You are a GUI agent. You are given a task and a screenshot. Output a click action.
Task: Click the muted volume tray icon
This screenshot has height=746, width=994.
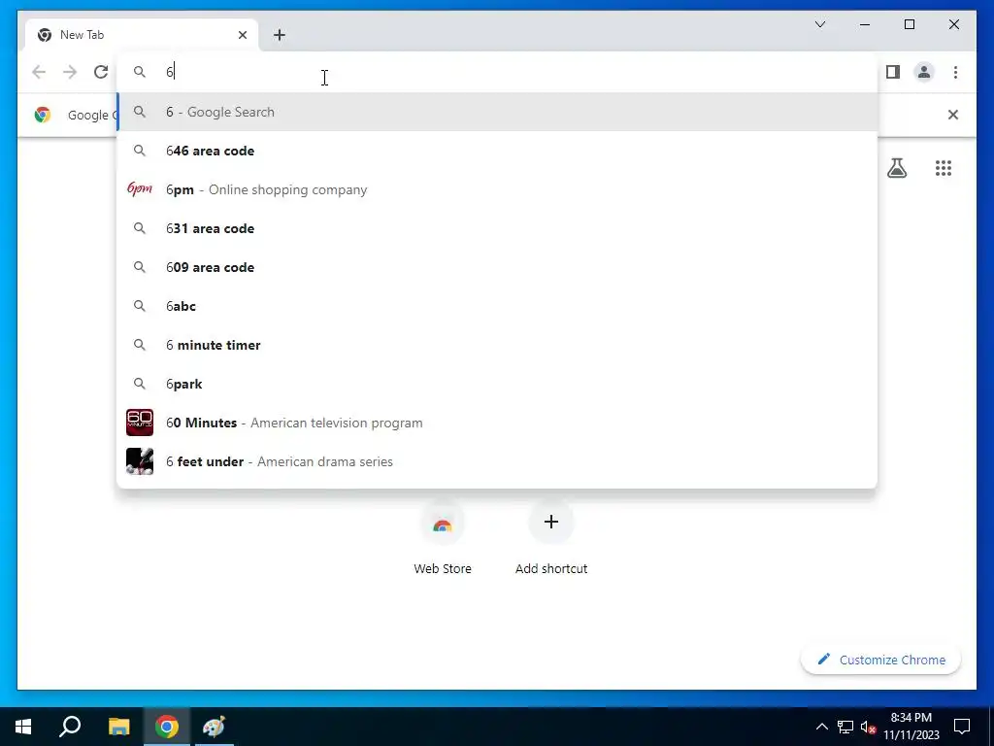tap(869, 727)
